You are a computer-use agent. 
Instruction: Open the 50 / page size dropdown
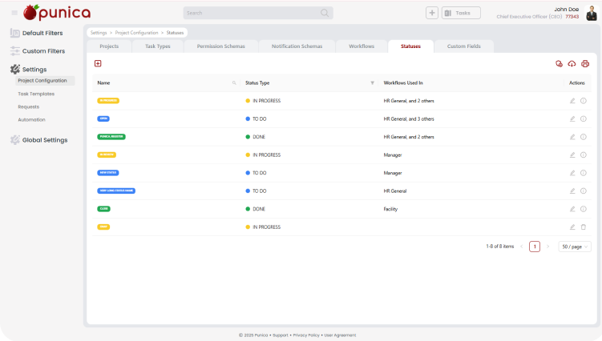click(575, 247)
